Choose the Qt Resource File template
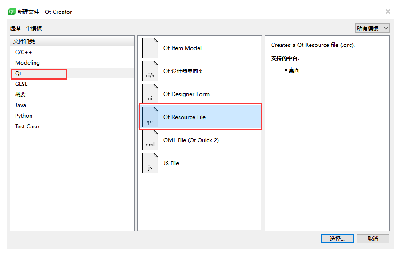This screenshot has width=404, height=254. click(x=200, y=117)
